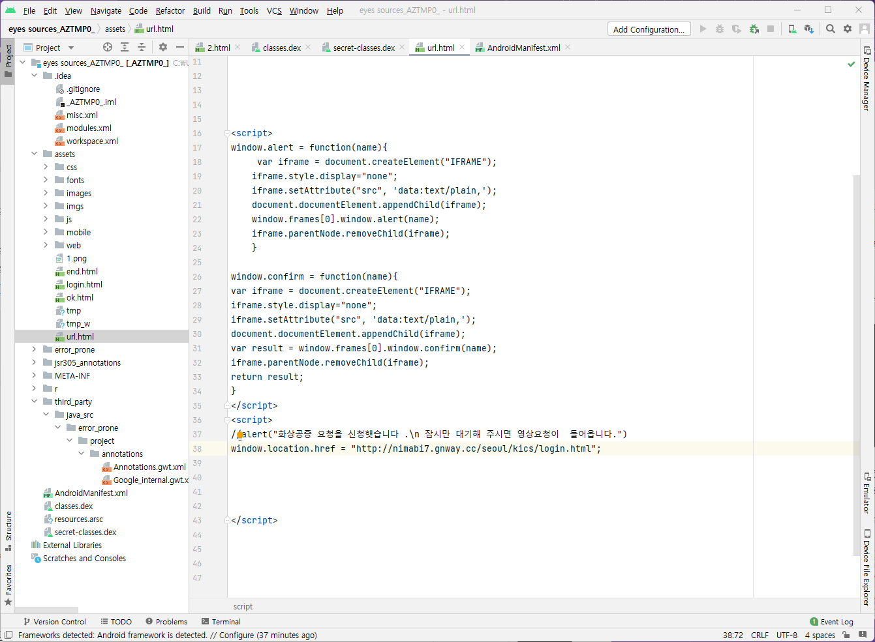This screenshot has height=642, width=875.
Task: Open the TODO tool window
Action: 116,622
